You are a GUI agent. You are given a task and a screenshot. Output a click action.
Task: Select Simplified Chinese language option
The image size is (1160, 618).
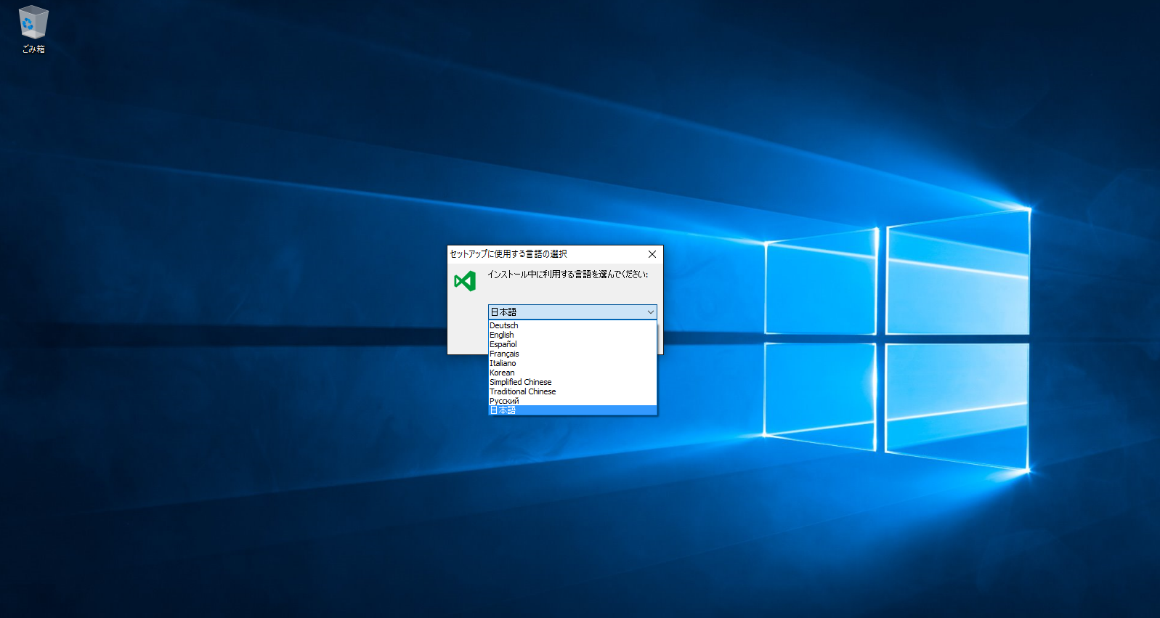572,382
